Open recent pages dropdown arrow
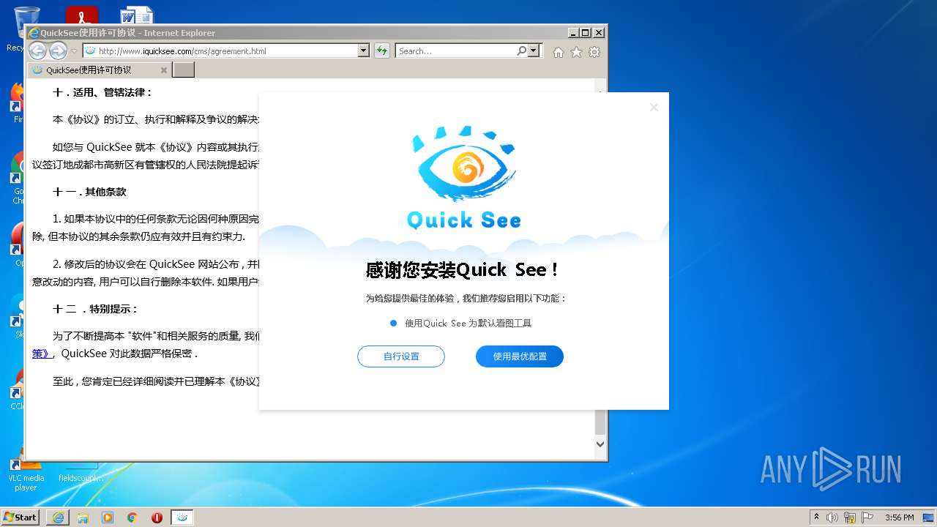The image size is (937, 527). [74, 51]
